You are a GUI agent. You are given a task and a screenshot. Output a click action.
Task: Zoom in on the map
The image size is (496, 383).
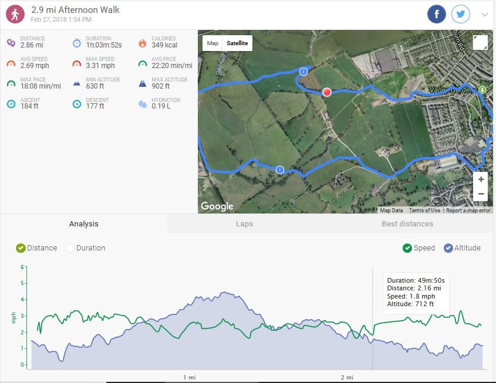pyautogui.click(x=481, y=179)
